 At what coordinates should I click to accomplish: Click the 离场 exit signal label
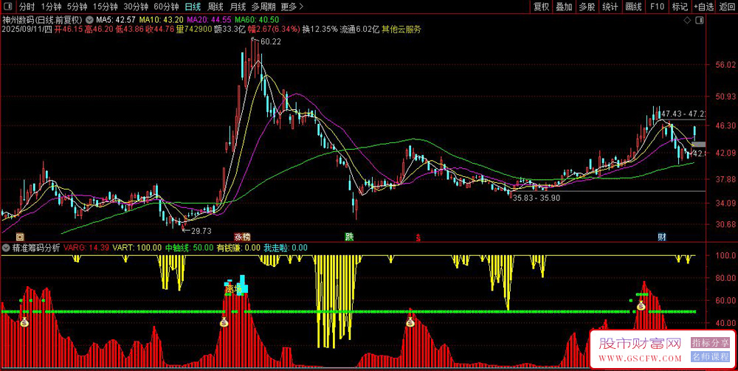[234, 288]
